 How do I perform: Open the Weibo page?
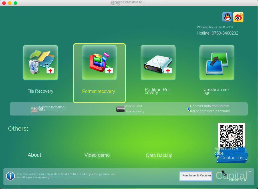pyautogui.click(x=238, y=17)
